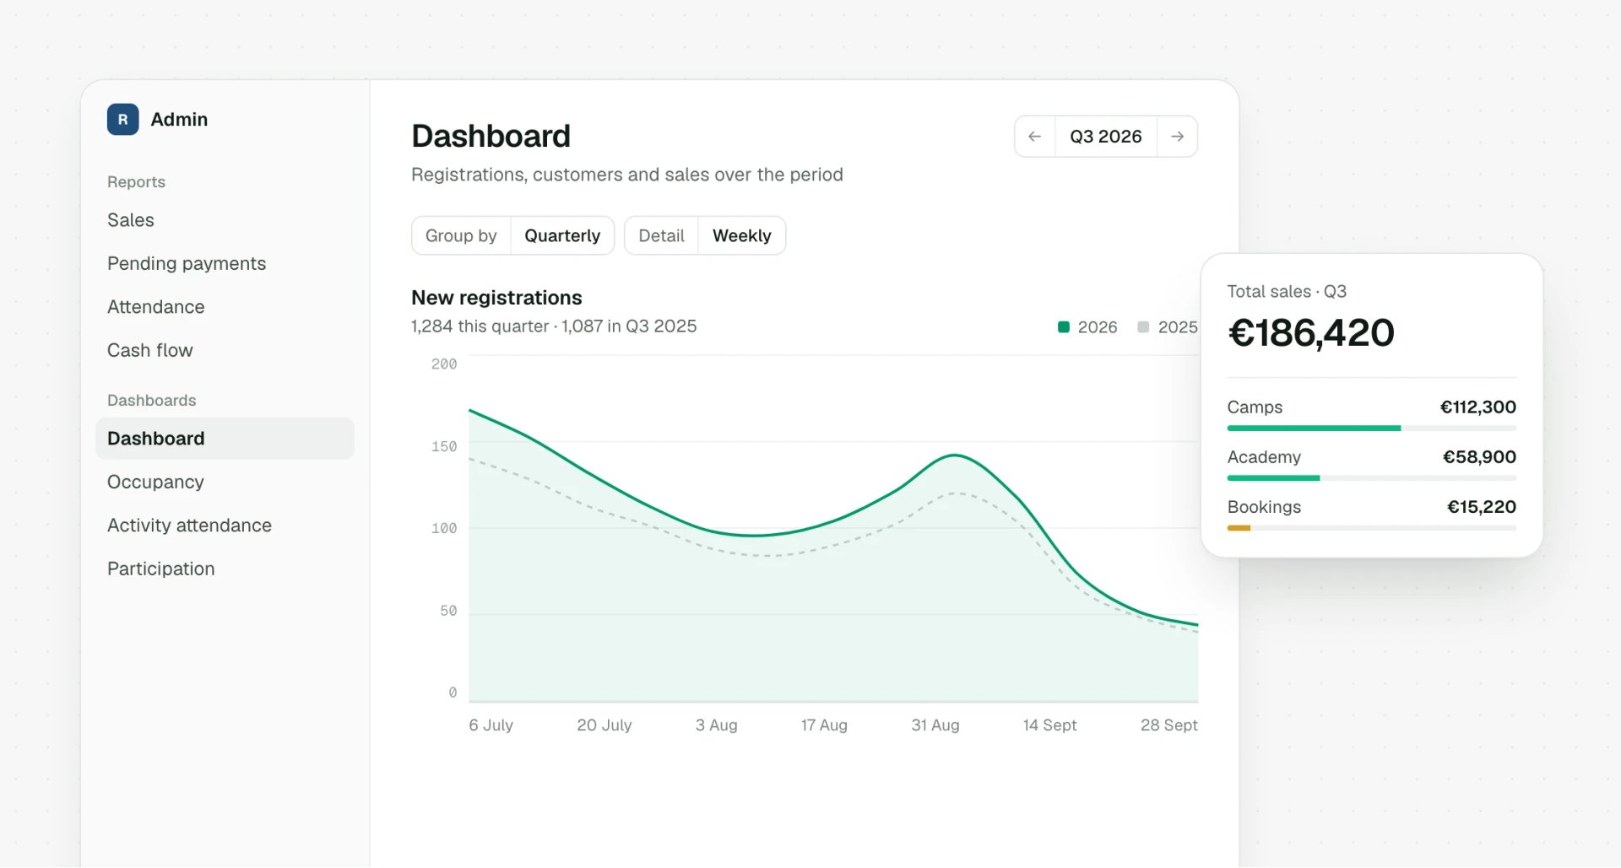
Task: Open Activity attendance dashboard
Action: click(189, 526)
